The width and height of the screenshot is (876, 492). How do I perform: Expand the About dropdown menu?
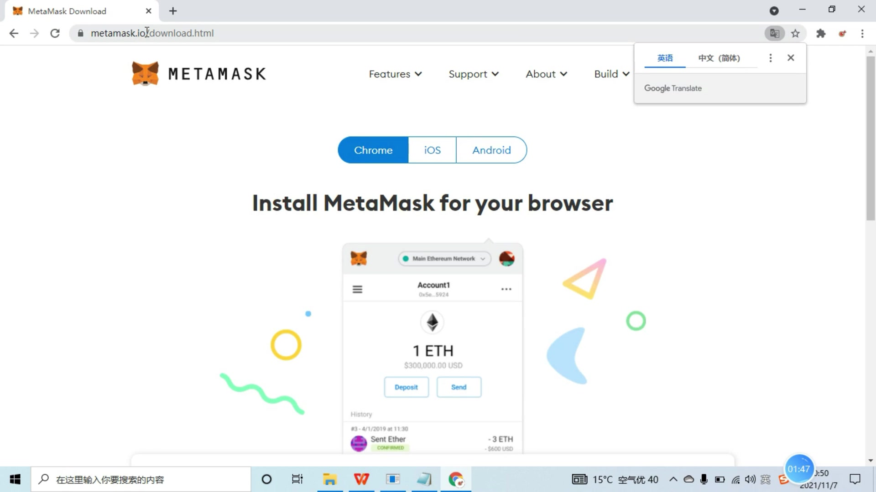pyautogui.click(x=545, y=73)
